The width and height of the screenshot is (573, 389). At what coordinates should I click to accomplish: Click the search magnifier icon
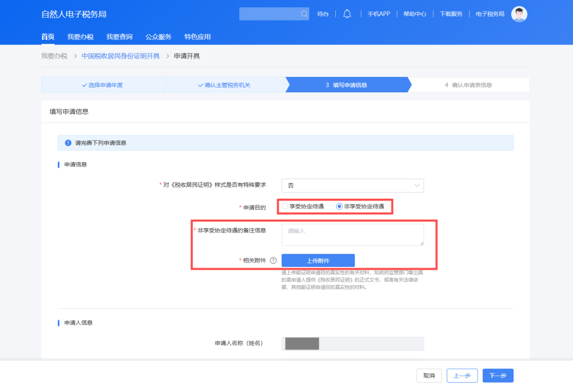click(x=304, y=14)
